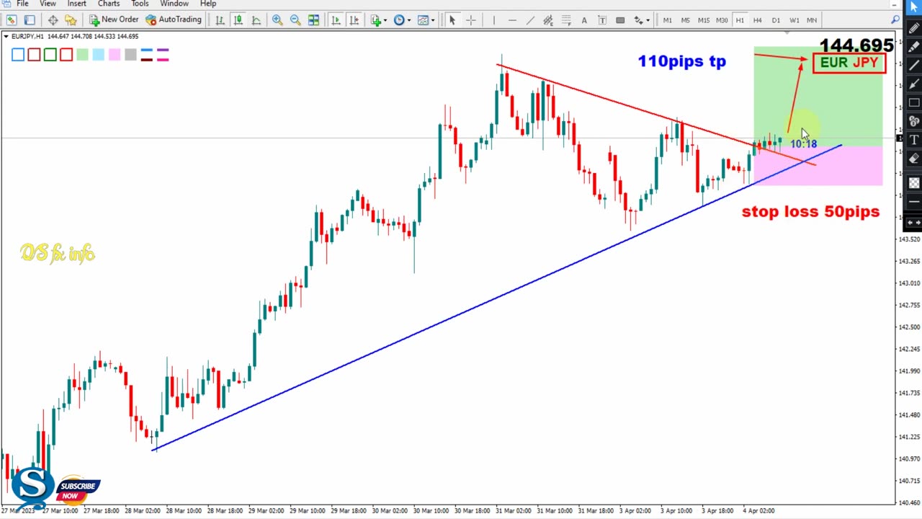Screen dimensions: 922x519
Task: Pick the arrow tool in annotation sidebar
Action: [x=914, y=84]
